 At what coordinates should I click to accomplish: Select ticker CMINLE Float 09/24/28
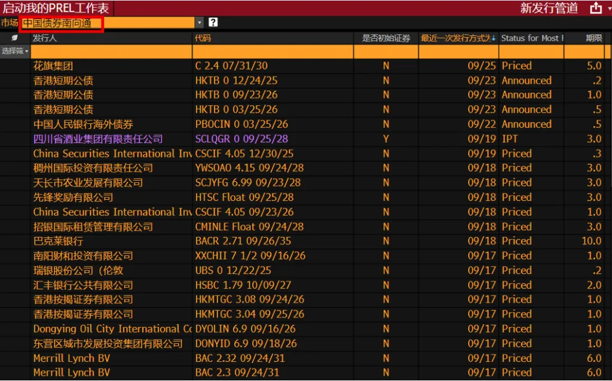coord(249,227)
